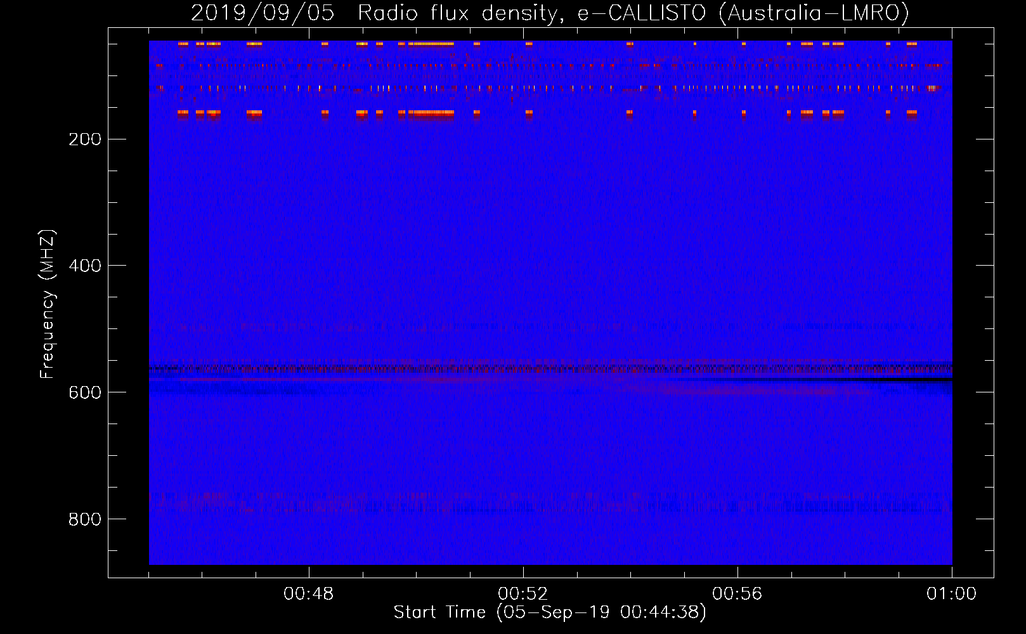This screenshot has height=634, width=1026.
Task: Click the plot title '2019/09/05 Radio flux density'
Action: 550,13
